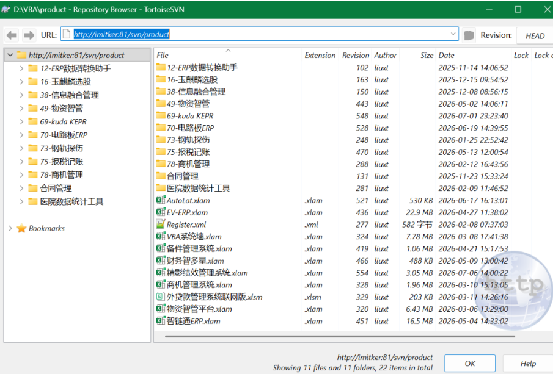Click the OK button
This screenshot has width=553, height=374.
click(470, 364)
